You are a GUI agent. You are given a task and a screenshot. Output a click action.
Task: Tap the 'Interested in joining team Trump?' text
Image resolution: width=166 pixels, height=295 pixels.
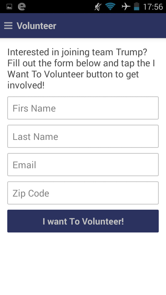(77, 52)
